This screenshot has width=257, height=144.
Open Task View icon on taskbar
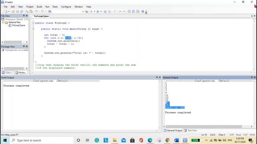pyautogui.click(x=88, y=140)
